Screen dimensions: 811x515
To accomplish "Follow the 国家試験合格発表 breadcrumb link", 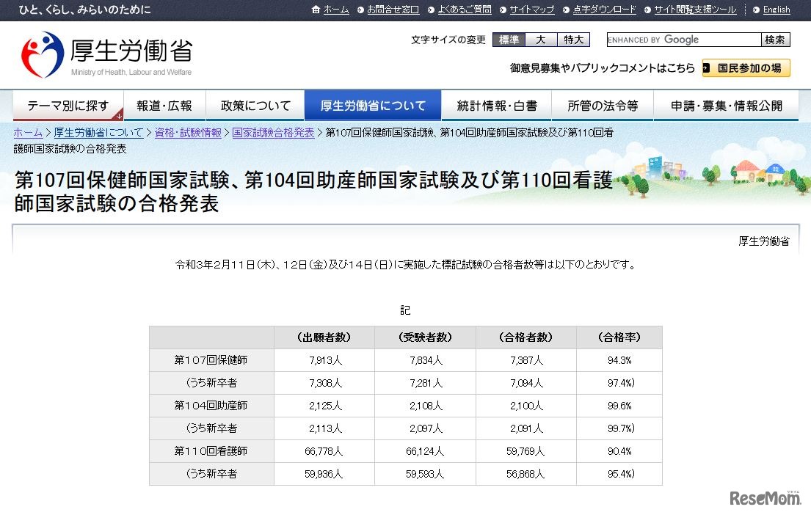I will pos(273,133).
